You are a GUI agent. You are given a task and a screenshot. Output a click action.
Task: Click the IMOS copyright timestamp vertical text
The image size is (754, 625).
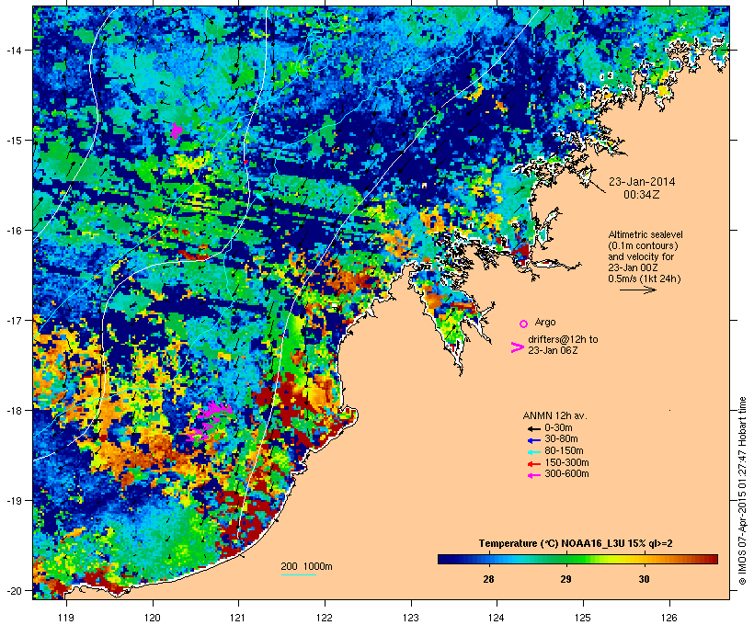[742, 491]
